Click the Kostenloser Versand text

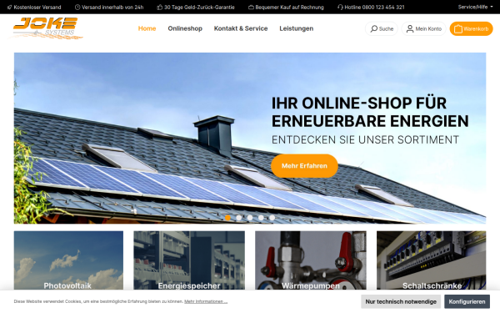37,7
